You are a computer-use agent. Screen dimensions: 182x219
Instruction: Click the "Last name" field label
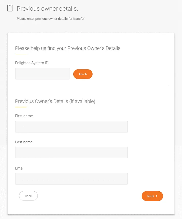pyautogui.click(x=24, y=142)
